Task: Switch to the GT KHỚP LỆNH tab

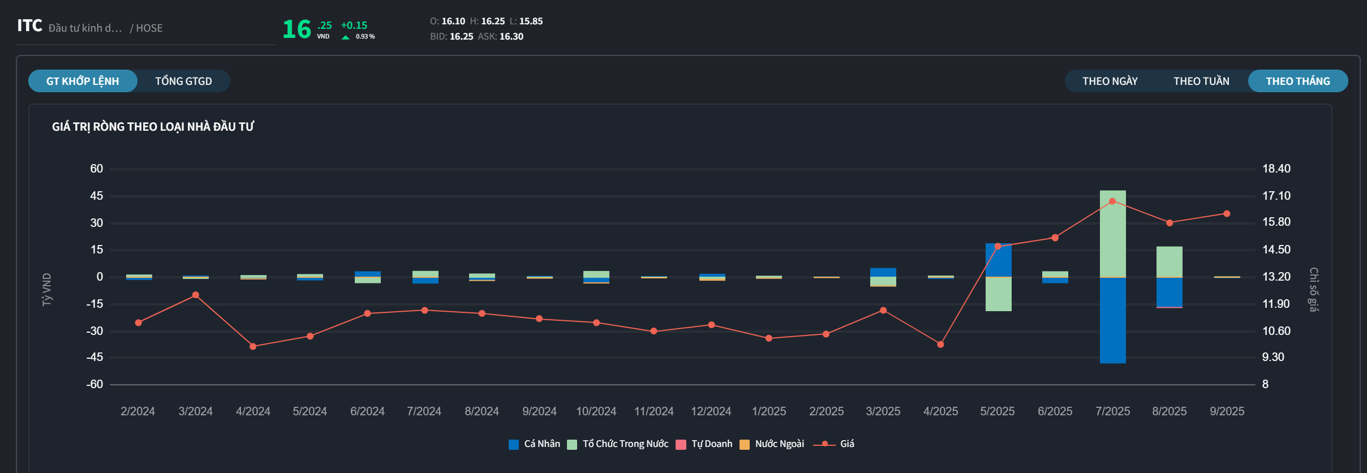Action: click(83, 81)
